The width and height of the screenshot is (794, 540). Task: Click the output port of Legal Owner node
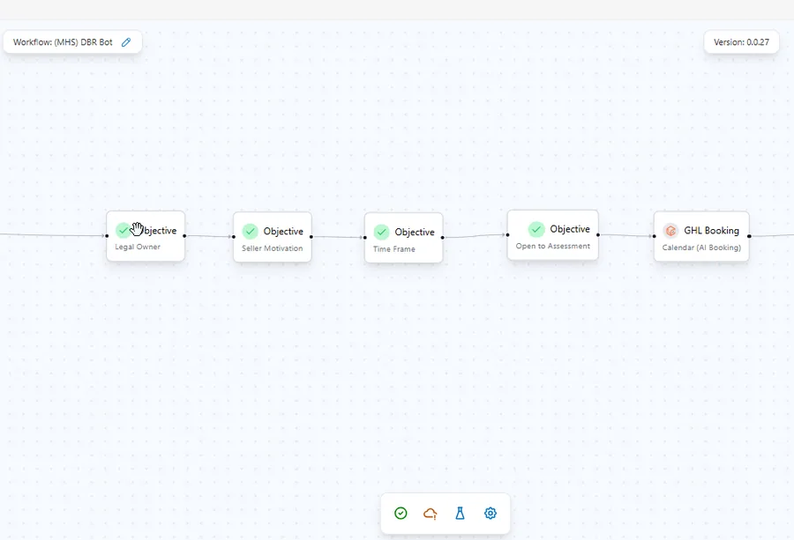[x=184, y=235]
